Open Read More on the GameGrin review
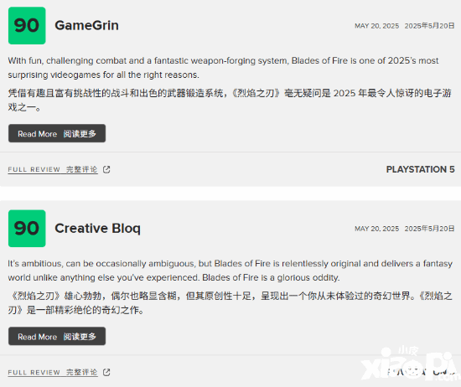Image resolution: width=461 pixels, height=387 pixels. point(57,133)
